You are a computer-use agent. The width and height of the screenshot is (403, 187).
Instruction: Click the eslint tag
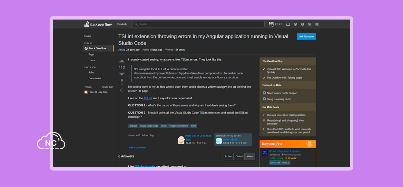pyautogui.click(x=164, y=126)
